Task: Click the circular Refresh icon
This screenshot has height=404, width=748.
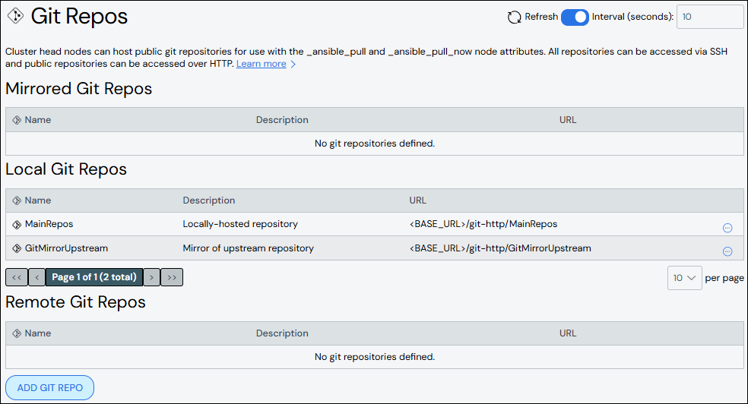Action: (514, 17)
